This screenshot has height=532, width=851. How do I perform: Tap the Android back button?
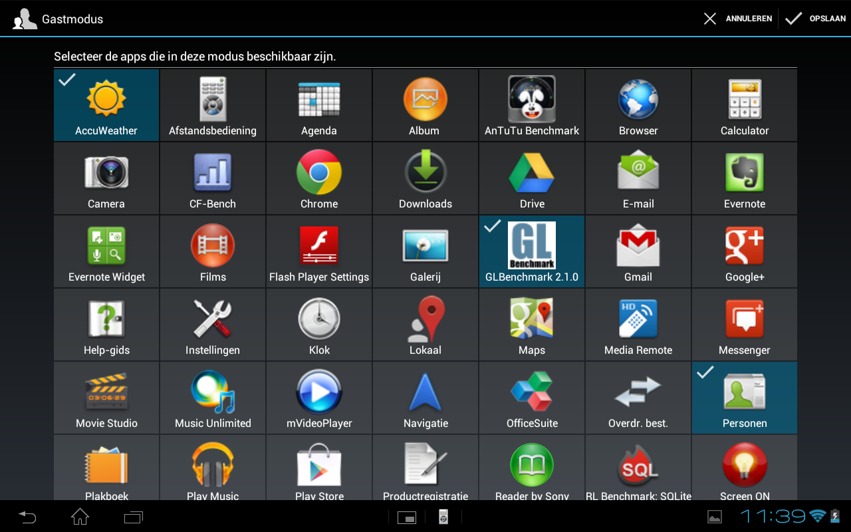point(27,517)
